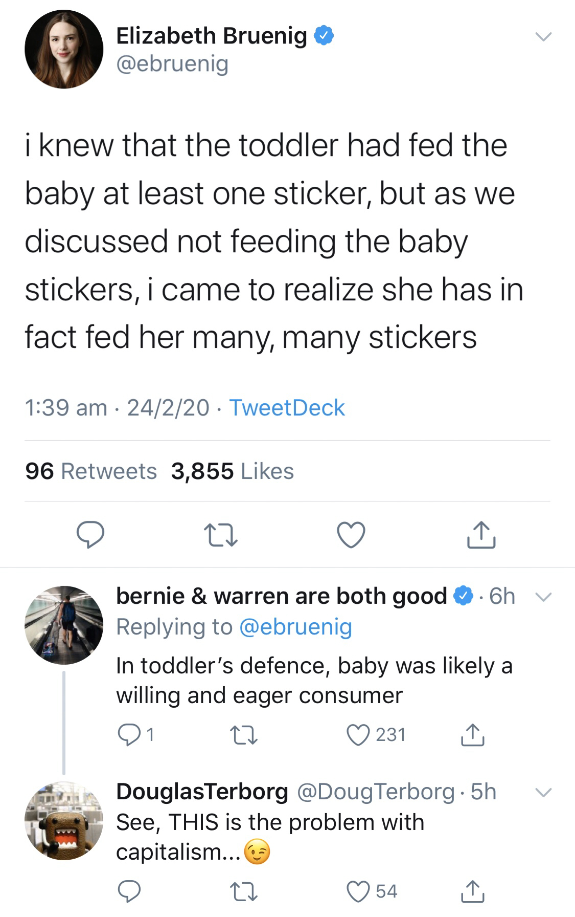View the 3,855 Likes list
Screen dimensions: 575x917
click(233, 471)
